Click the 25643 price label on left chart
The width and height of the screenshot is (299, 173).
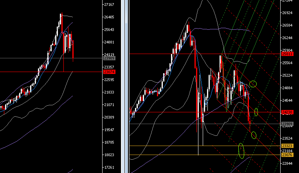[109, 30]
